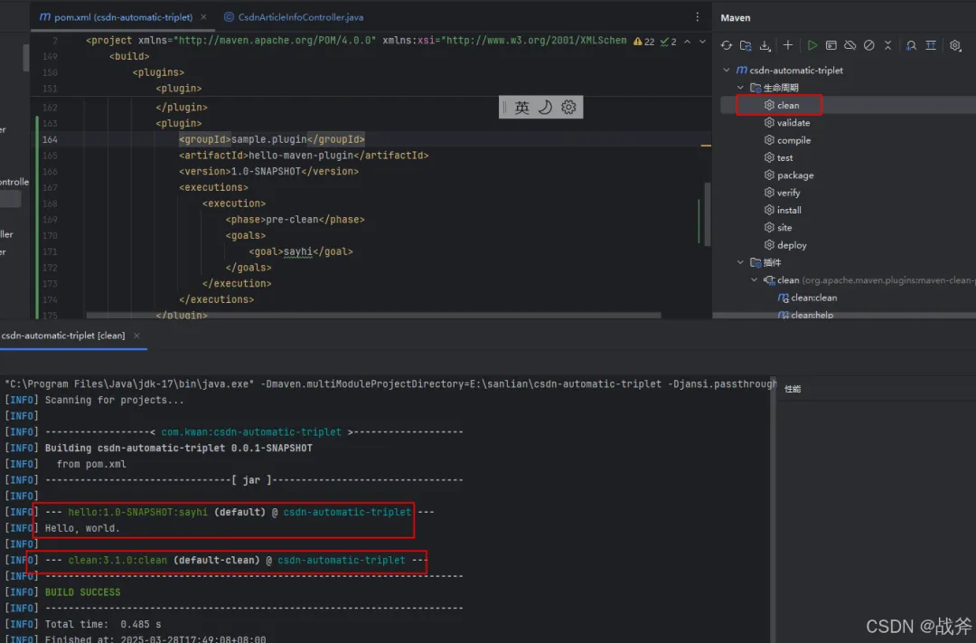Screen dimensions: 976x643
Task: Select the csdn-automatic-triplet [clean] run tab
Action: click(63, 336)
